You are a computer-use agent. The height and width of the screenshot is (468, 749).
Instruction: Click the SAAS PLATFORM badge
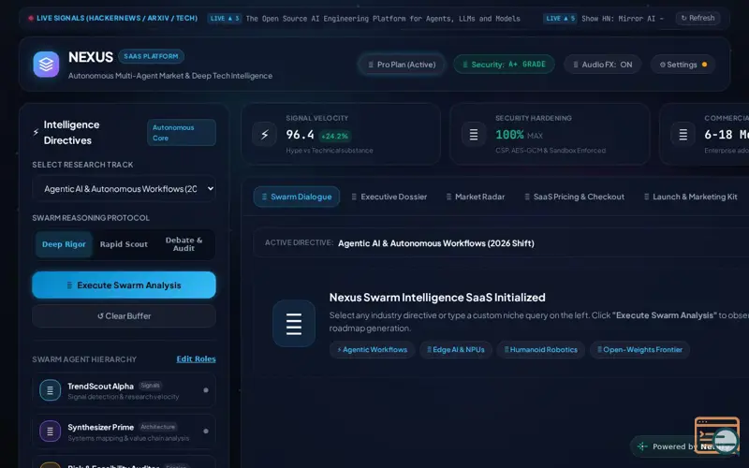pyautogui.click(x=151, y=56)
